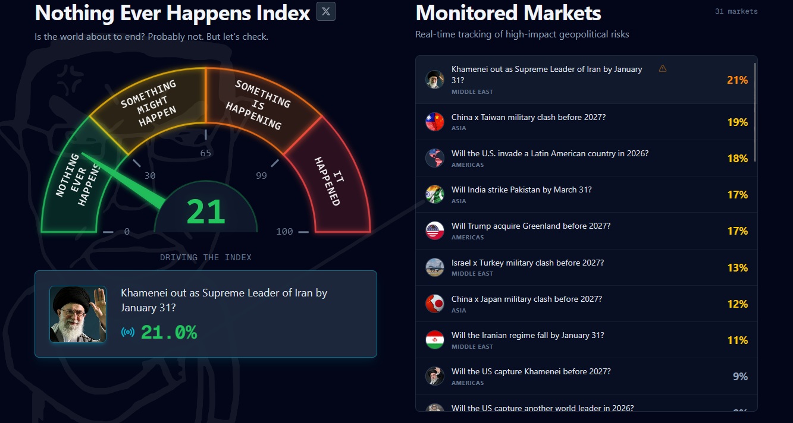Click the 65 tick label on the gauge

coord(206,153)
